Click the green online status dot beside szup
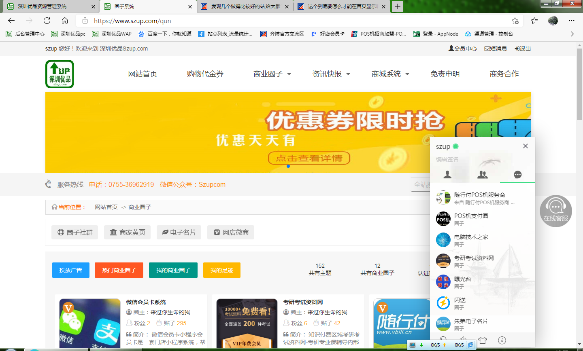583x351 pixels. tap(455, 146)
